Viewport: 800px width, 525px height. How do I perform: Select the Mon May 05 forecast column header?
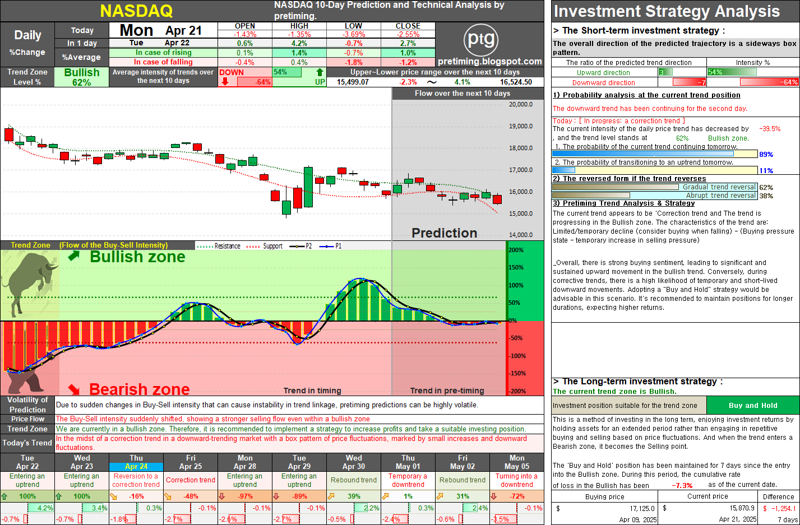click(517, 462)
